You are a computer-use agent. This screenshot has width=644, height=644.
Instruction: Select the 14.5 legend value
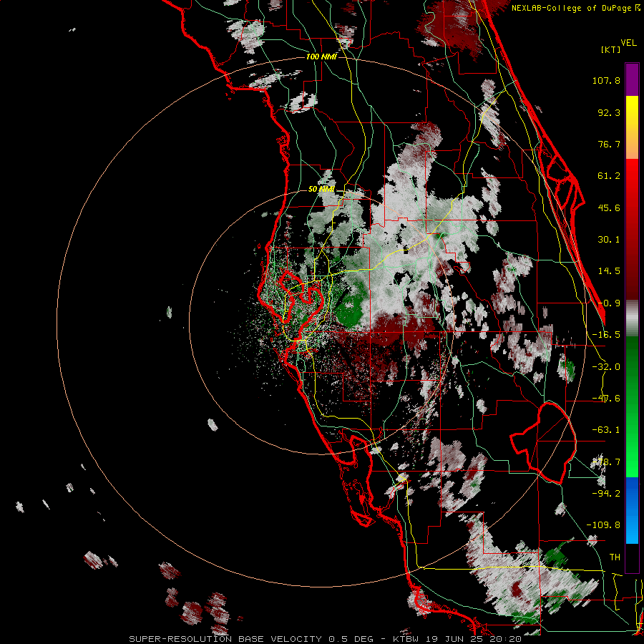coord(609,271)
